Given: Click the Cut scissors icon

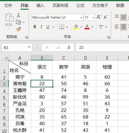Looking at the screenshot, I should click(x=18, y=15).
